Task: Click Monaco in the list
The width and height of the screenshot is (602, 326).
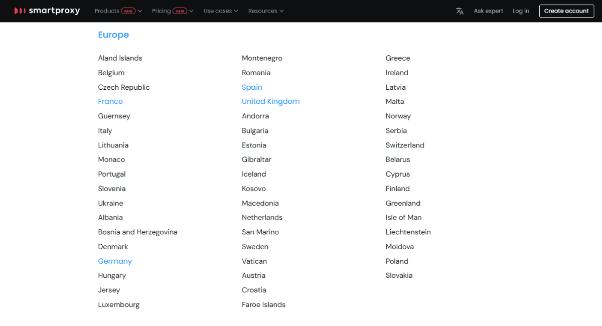Action: pos(111,159)
